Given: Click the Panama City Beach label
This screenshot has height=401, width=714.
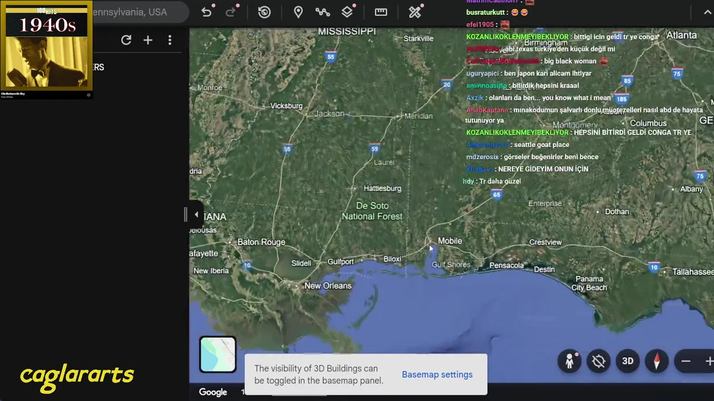Looking at the screenshot, I should 589,283.
